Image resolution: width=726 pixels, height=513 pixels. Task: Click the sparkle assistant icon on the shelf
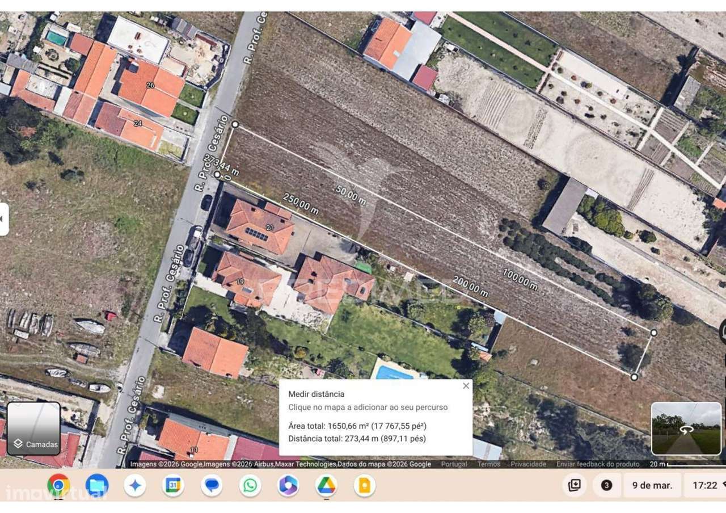(x=135, y=486)
